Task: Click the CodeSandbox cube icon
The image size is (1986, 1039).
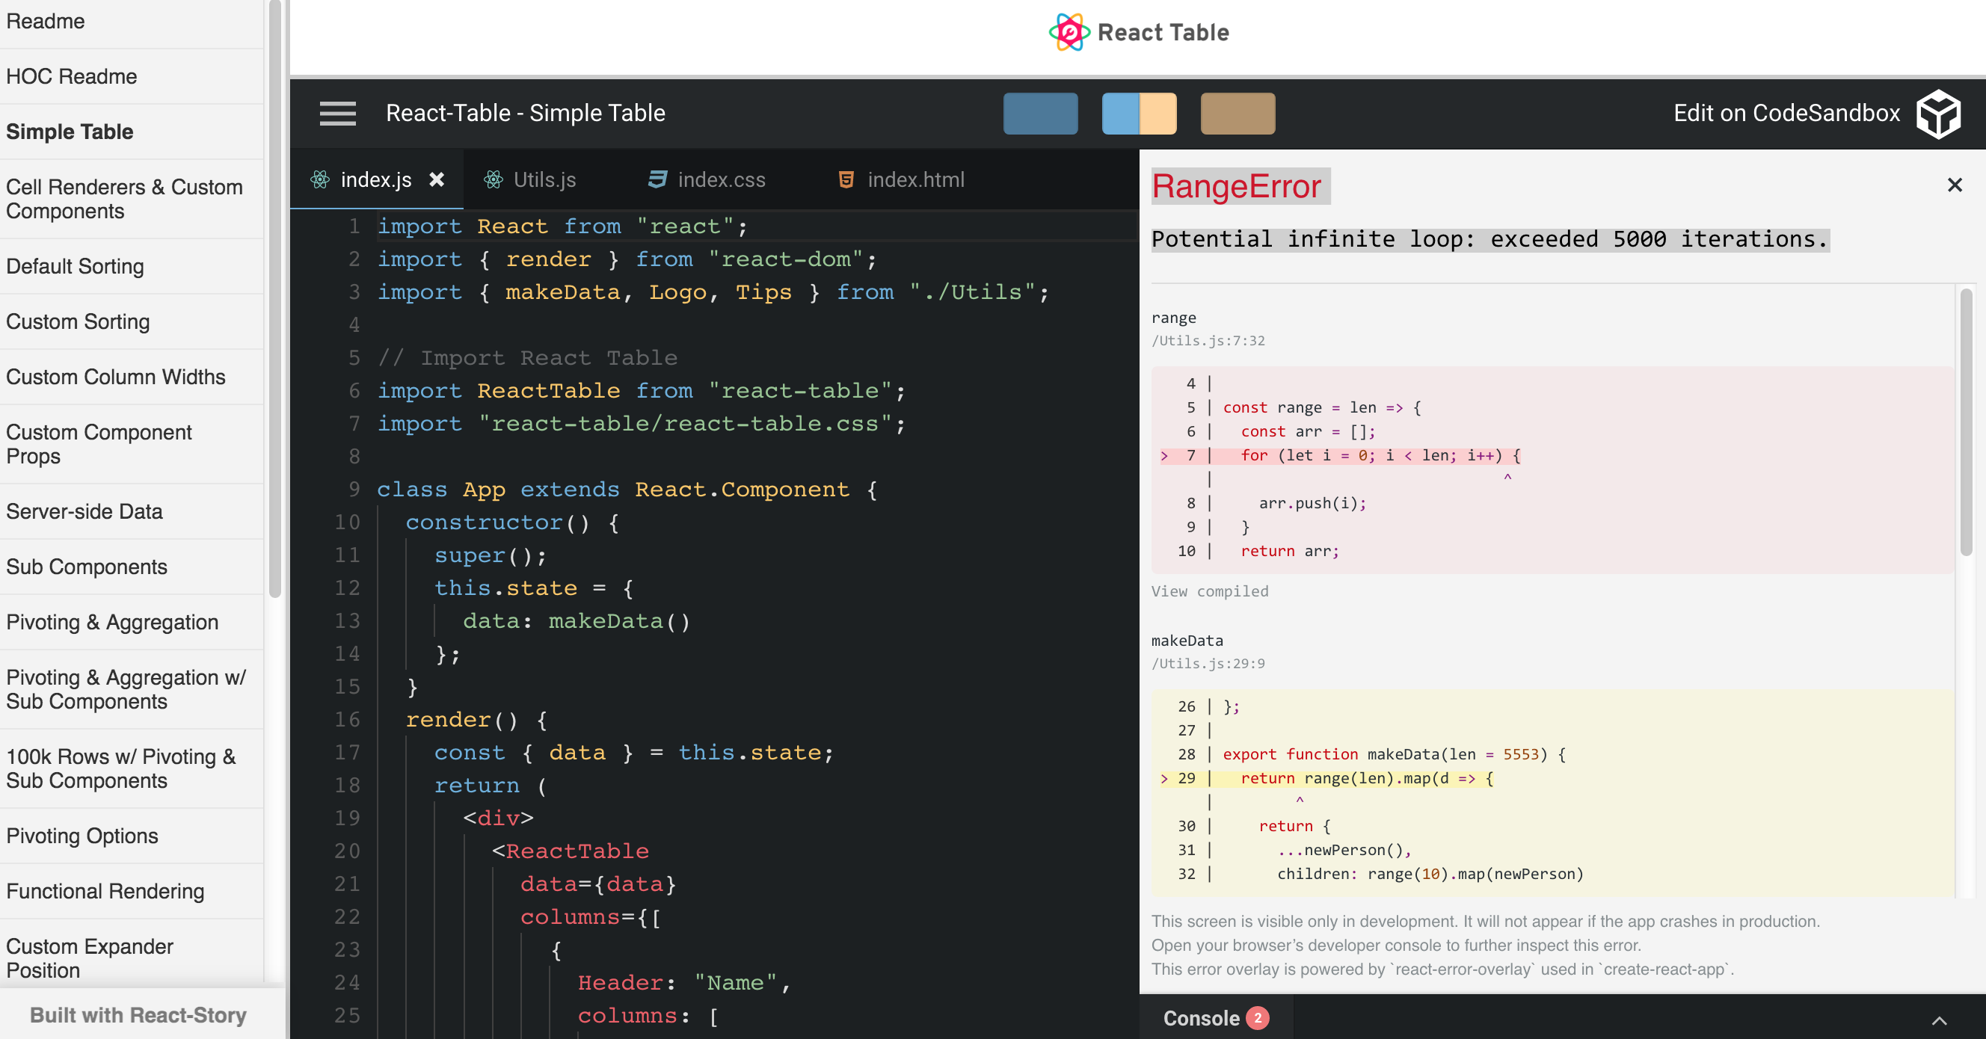Action: tap(1937, 114)
